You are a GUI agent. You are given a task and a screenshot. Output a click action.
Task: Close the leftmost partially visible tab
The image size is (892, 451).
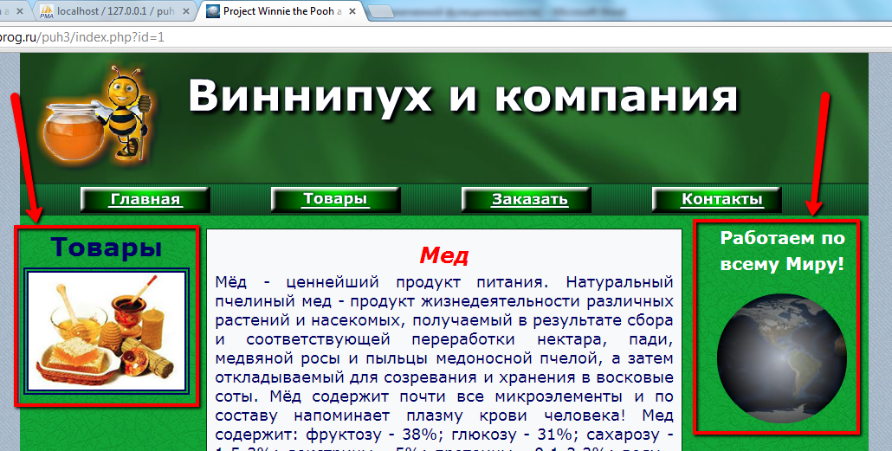[x=22, y=11]
